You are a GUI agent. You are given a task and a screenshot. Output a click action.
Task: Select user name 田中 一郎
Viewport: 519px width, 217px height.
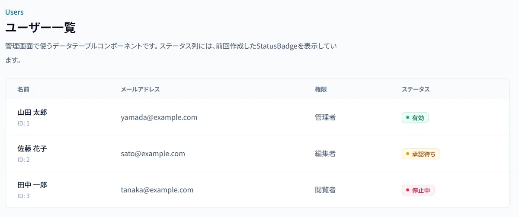coord(32,185)
